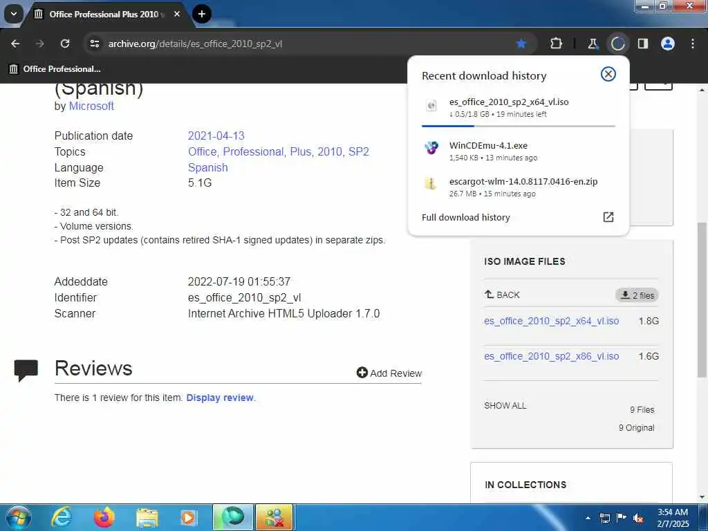Click Display review link
708x531 pixels.
[219, 398]
